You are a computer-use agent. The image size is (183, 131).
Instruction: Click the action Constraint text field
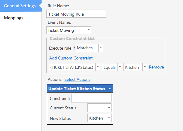(91, 98)
